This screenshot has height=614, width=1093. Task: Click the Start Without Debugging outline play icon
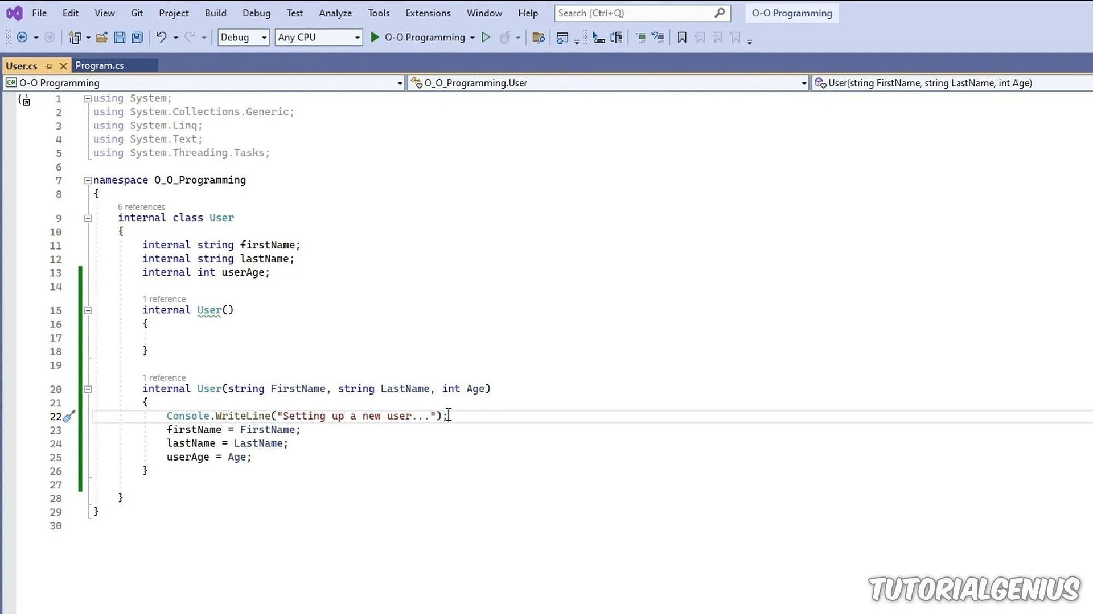click(486, 38)
